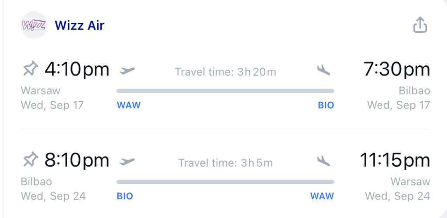447x218 pixels.
Task: Click the return flight duration bar
Action: pyautogui.click(x=225, y=182)
